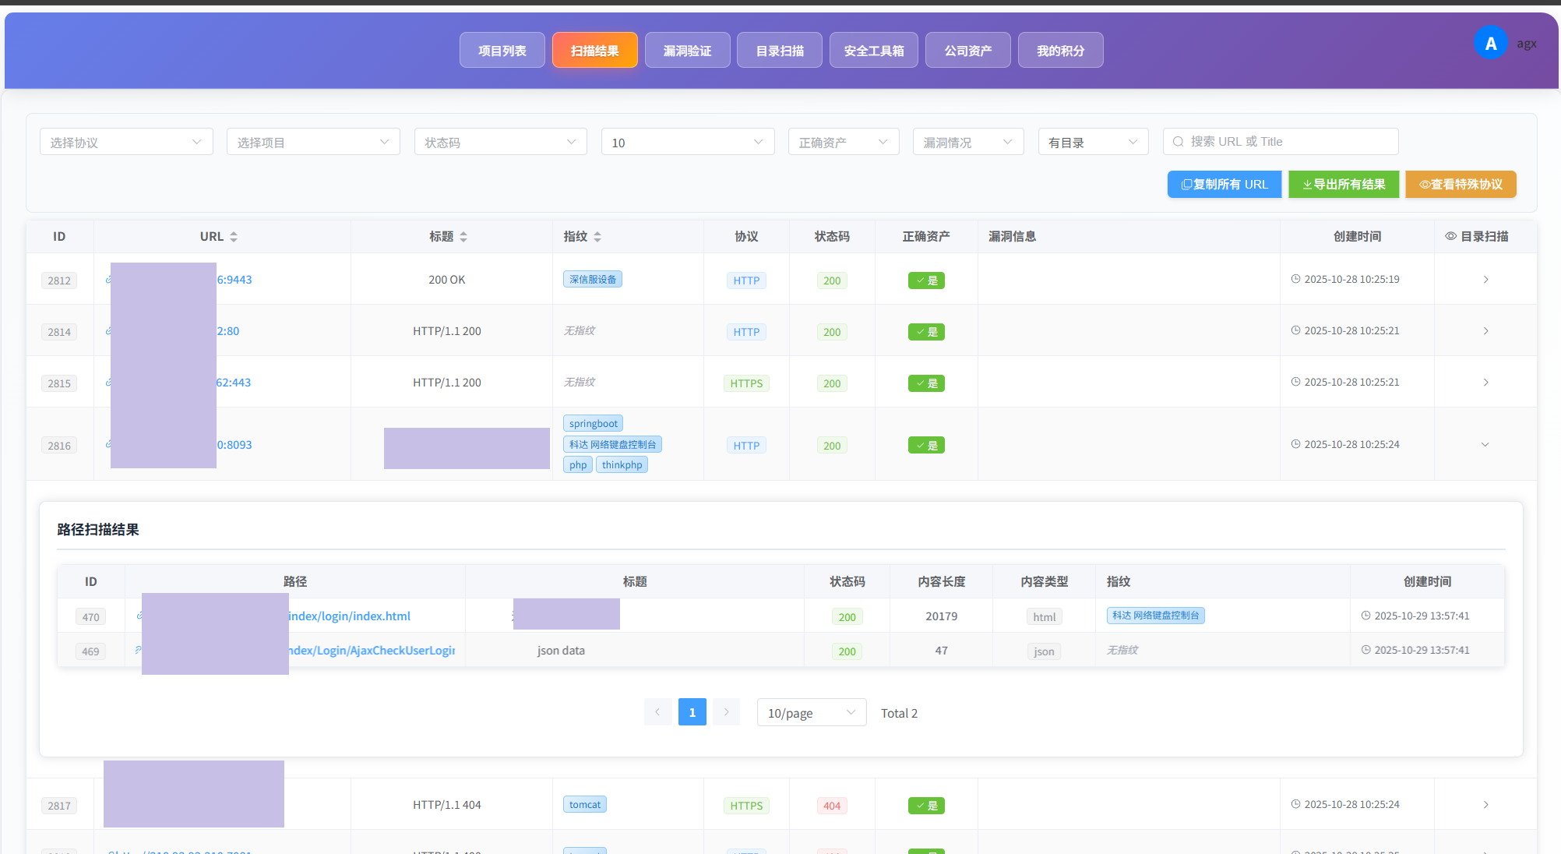The image size is (1561, 854).
Task: Open the 选择协议 dropdown
Action: (x=126, y=142)
